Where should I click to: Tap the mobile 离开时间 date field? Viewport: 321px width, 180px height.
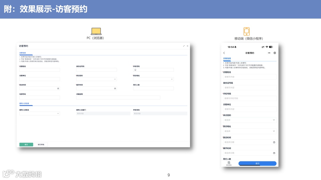[x=250, y=153]
